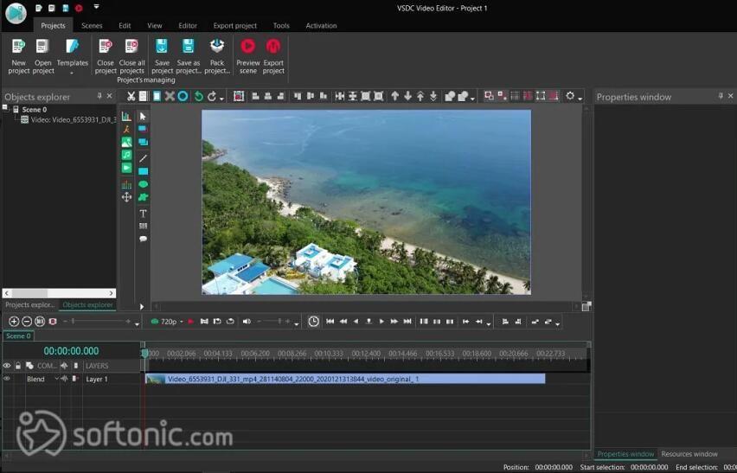The height and width of the screenshot is (473, 737).
Task: Switch to the Resources window tab
Action: pyautogui.click(x=689, y=454)
